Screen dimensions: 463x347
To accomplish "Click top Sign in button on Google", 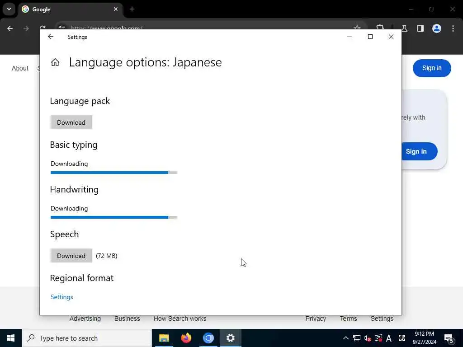I will point(432,68).
